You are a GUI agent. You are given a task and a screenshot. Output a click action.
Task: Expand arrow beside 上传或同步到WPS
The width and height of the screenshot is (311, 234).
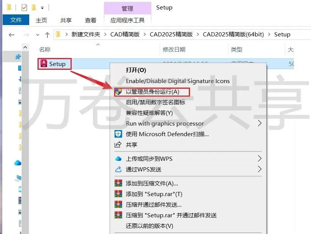pyautogui.click(x=260, y=159)
